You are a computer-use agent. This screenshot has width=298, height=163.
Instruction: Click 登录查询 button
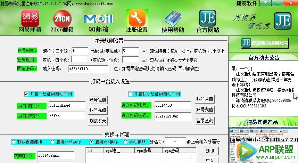[205, 121]
